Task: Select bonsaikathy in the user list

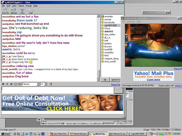Action: 109,22
